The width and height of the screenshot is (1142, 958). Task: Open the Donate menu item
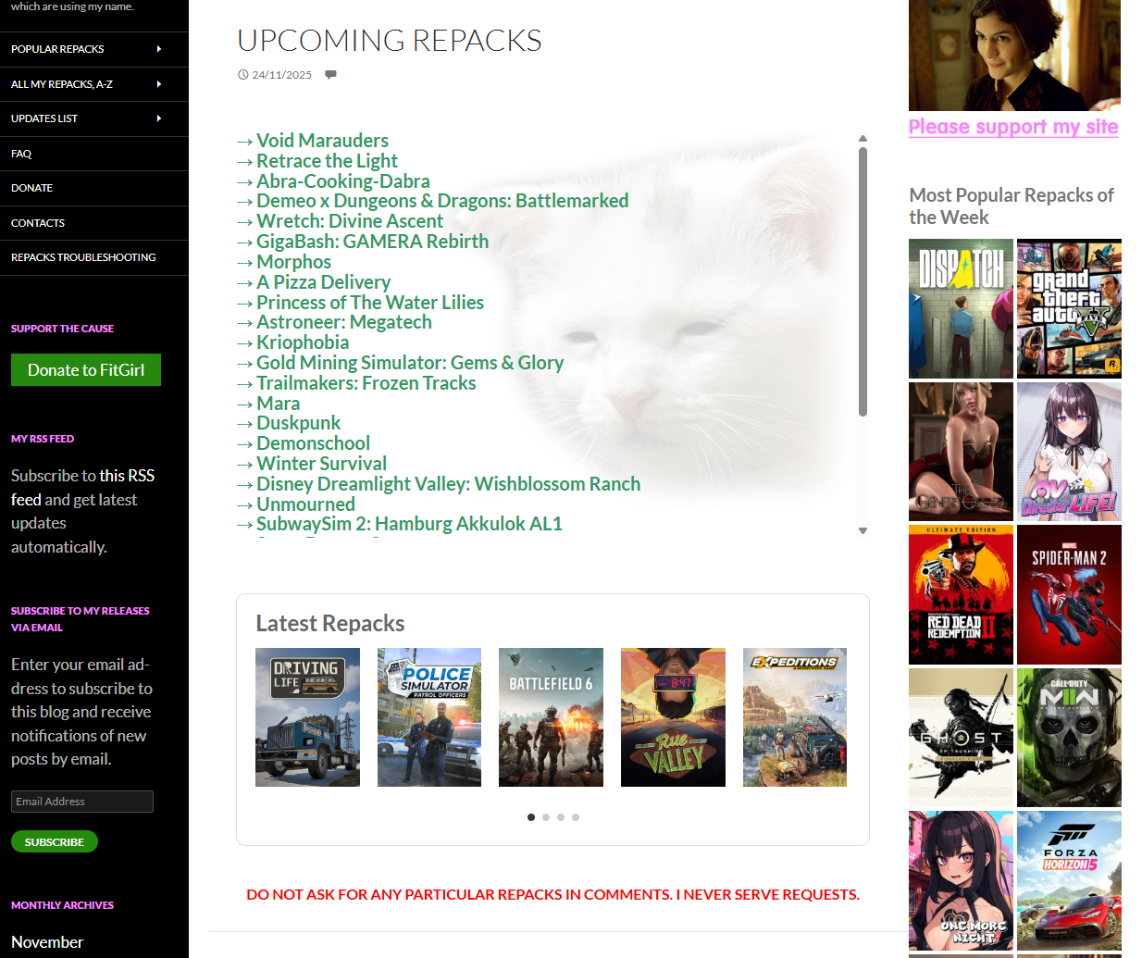pos(31,188)
